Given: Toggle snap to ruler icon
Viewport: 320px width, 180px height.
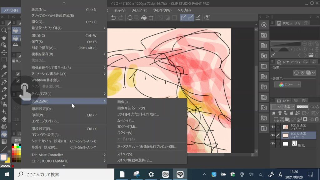Looking at the screenshot, I should click(x=183, y=18).
